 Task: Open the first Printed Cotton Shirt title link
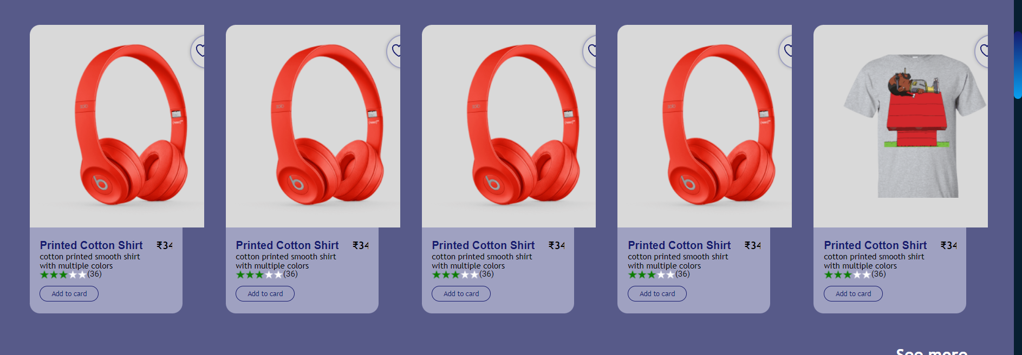90,245
